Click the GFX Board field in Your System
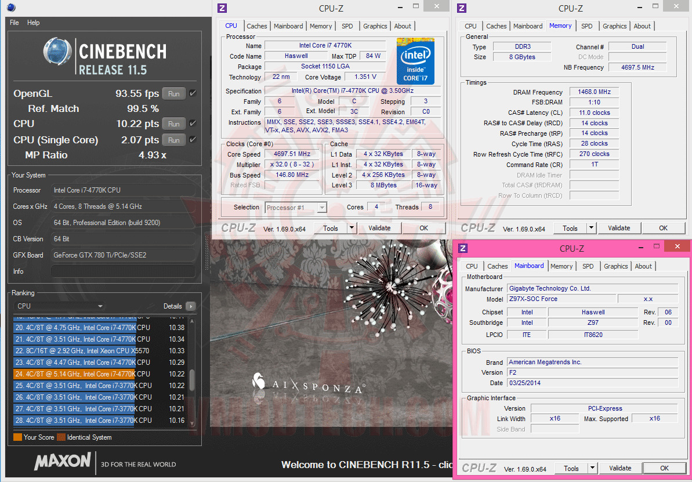 click(123, 255)
